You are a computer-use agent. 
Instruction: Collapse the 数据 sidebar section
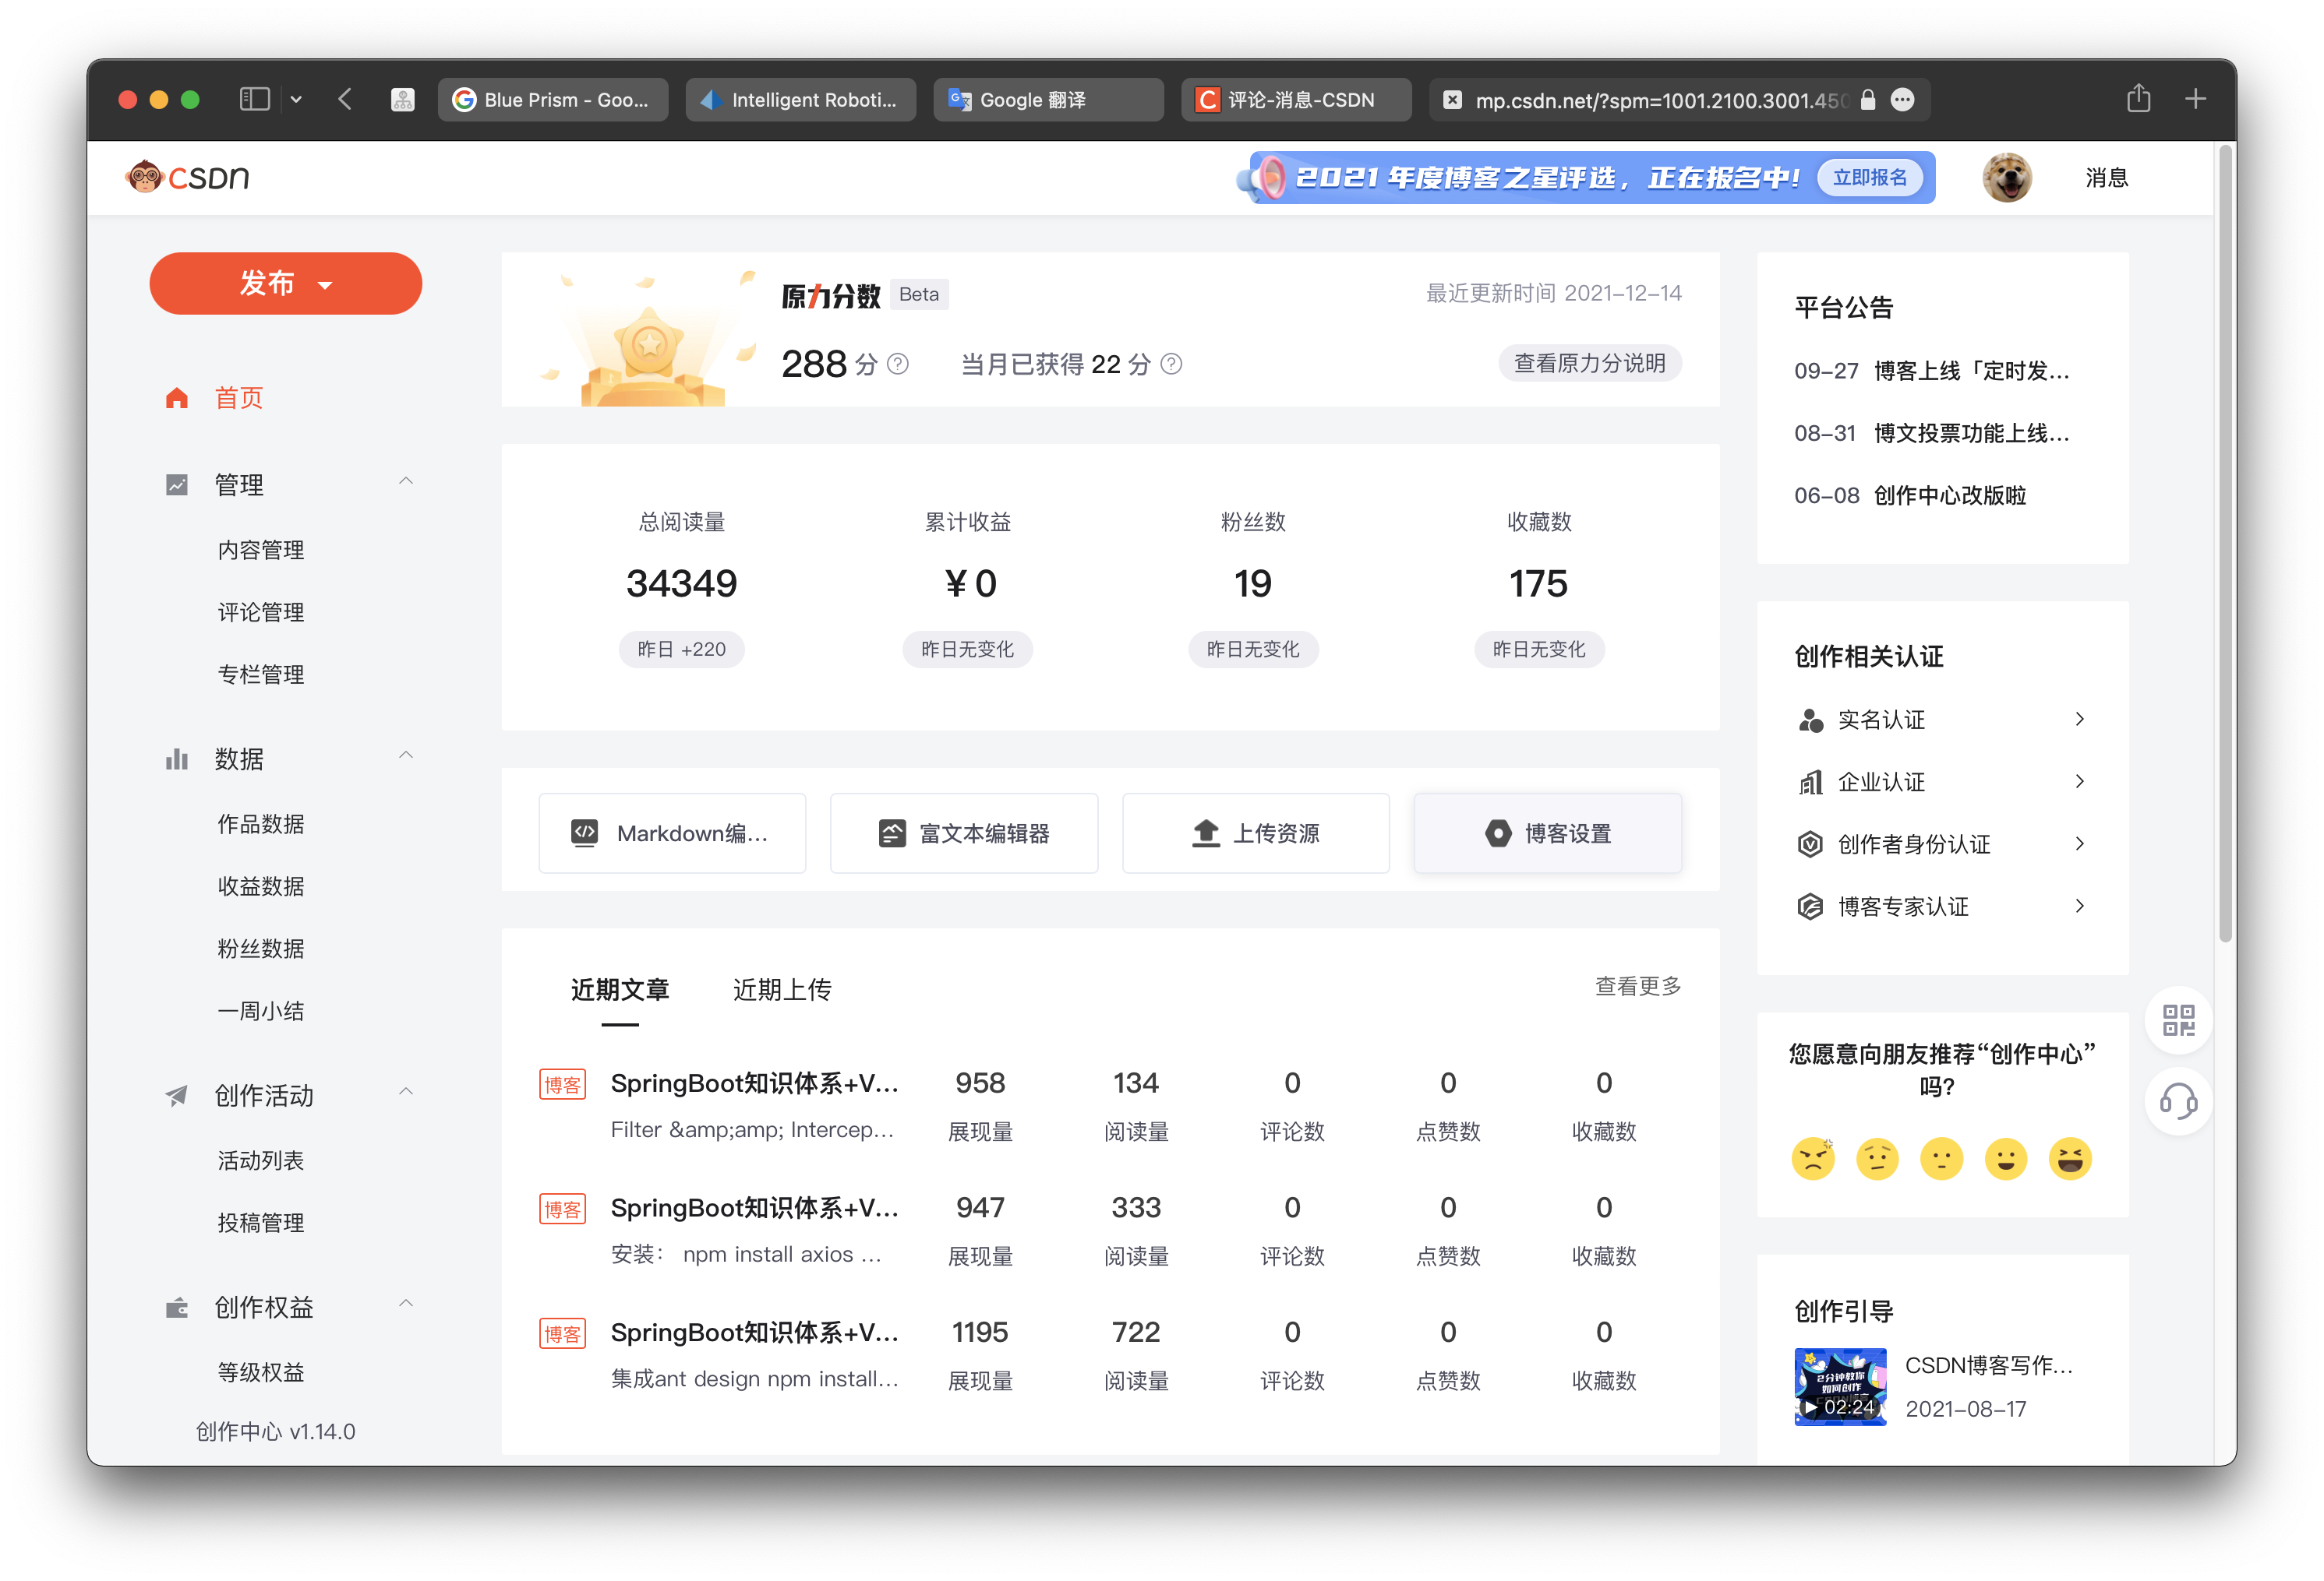tap(406, 755)
